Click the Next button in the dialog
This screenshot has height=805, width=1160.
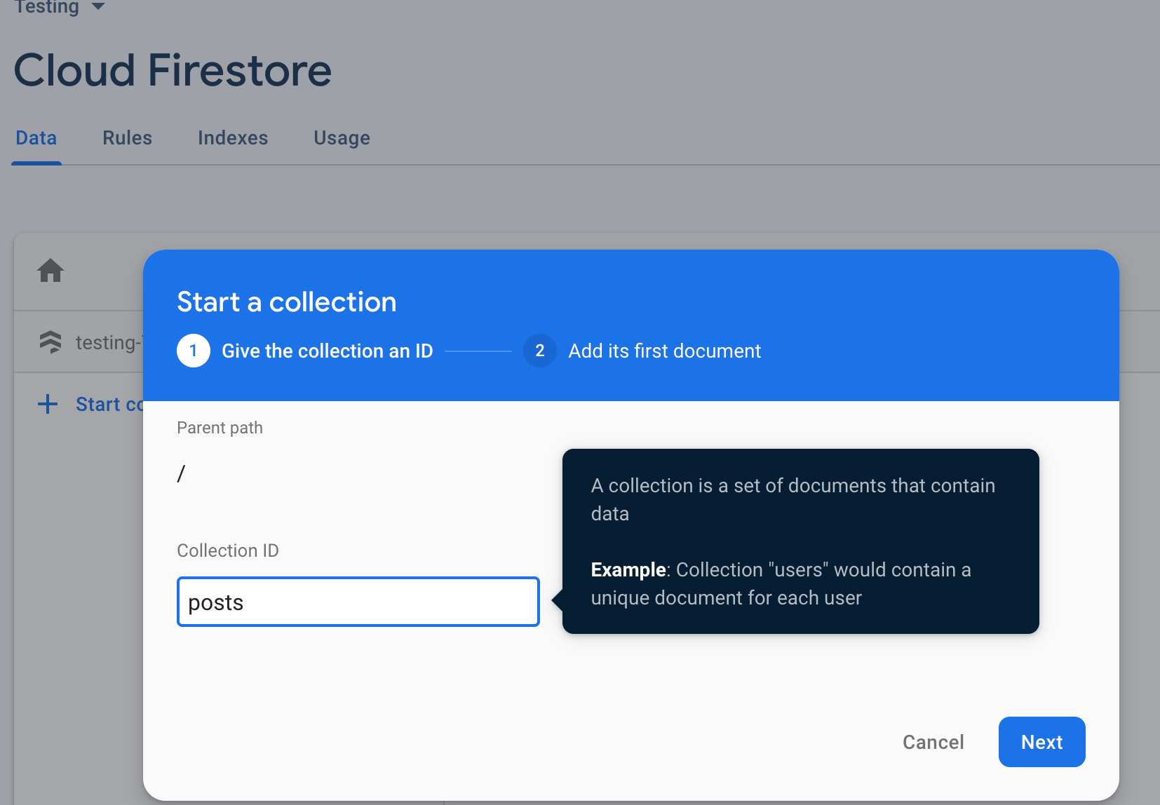click(1041, 742)
